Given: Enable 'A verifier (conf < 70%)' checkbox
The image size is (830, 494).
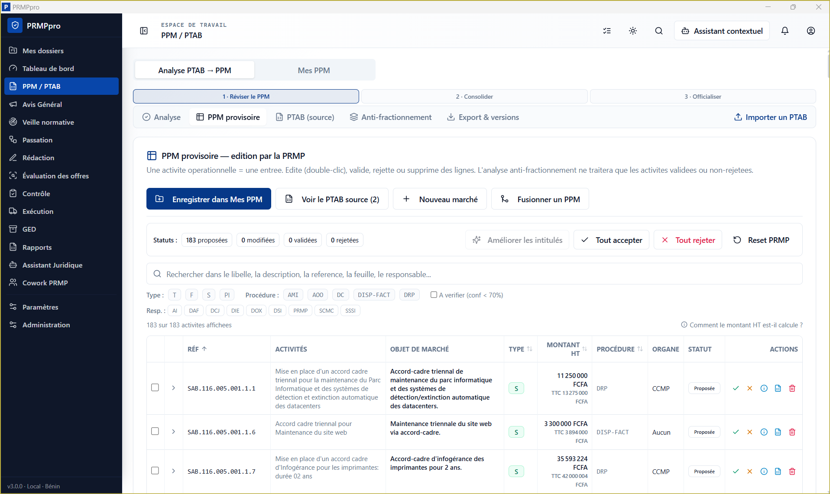Looking at the screenshot, I should [434, 295].
